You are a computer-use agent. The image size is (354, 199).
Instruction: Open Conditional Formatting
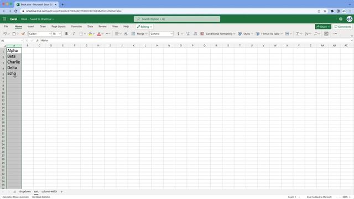[x=218, y=34]
